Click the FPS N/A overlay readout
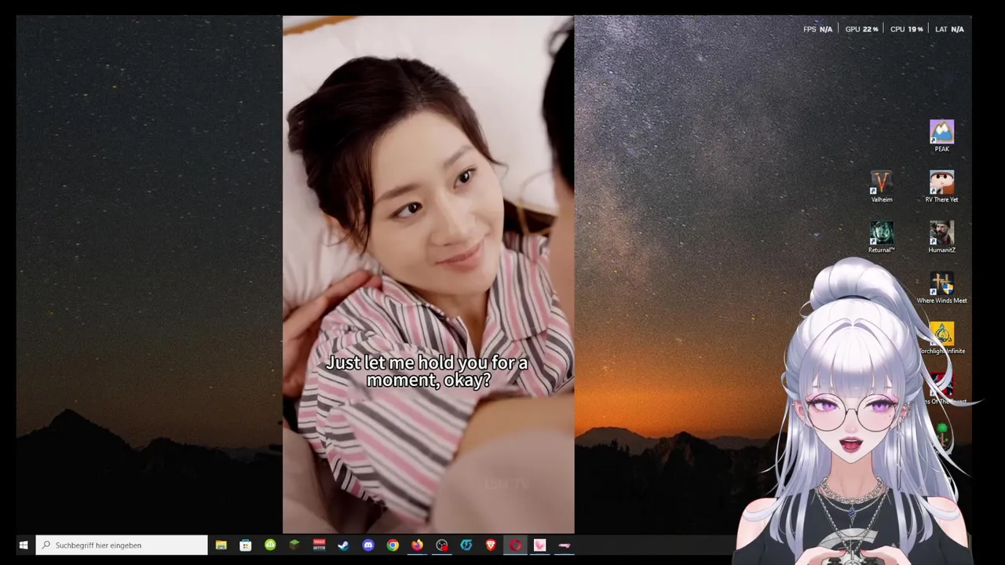Image resolution: width=1005 pixels, height=565 pixels. point(817,29)
